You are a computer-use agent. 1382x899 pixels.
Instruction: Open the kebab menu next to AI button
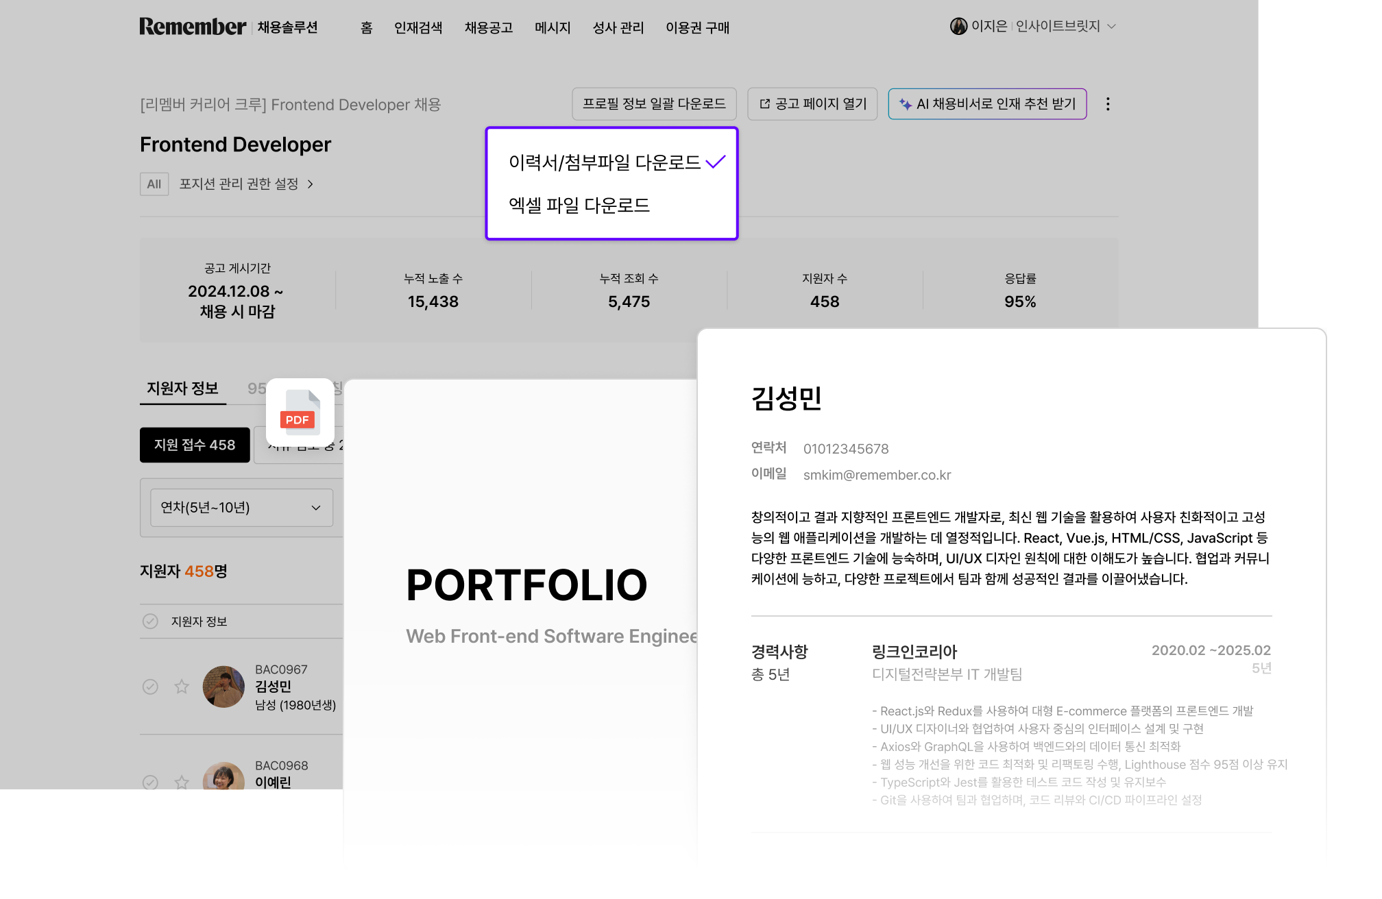click(x=1108, y=104)
